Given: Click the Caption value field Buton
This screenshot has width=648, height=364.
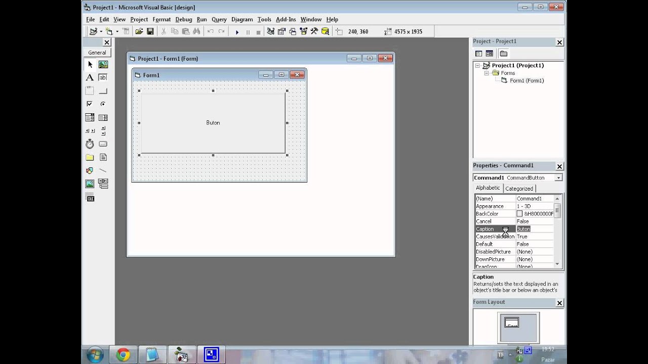Looking at the screenshot, I should [x=535, y=229].
